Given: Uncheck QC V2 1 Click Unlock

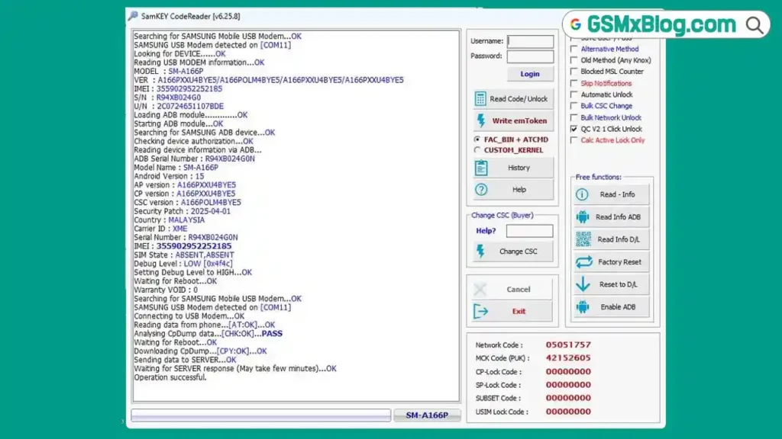Looking at the screenshot, I should click(x=574, y=129).
